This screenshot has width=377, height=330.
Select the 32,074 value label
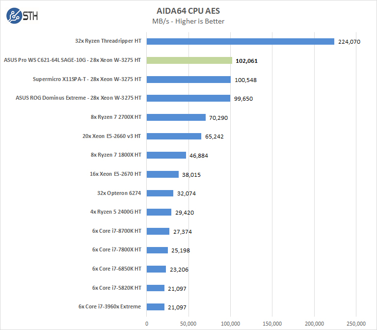pos(187,193)
